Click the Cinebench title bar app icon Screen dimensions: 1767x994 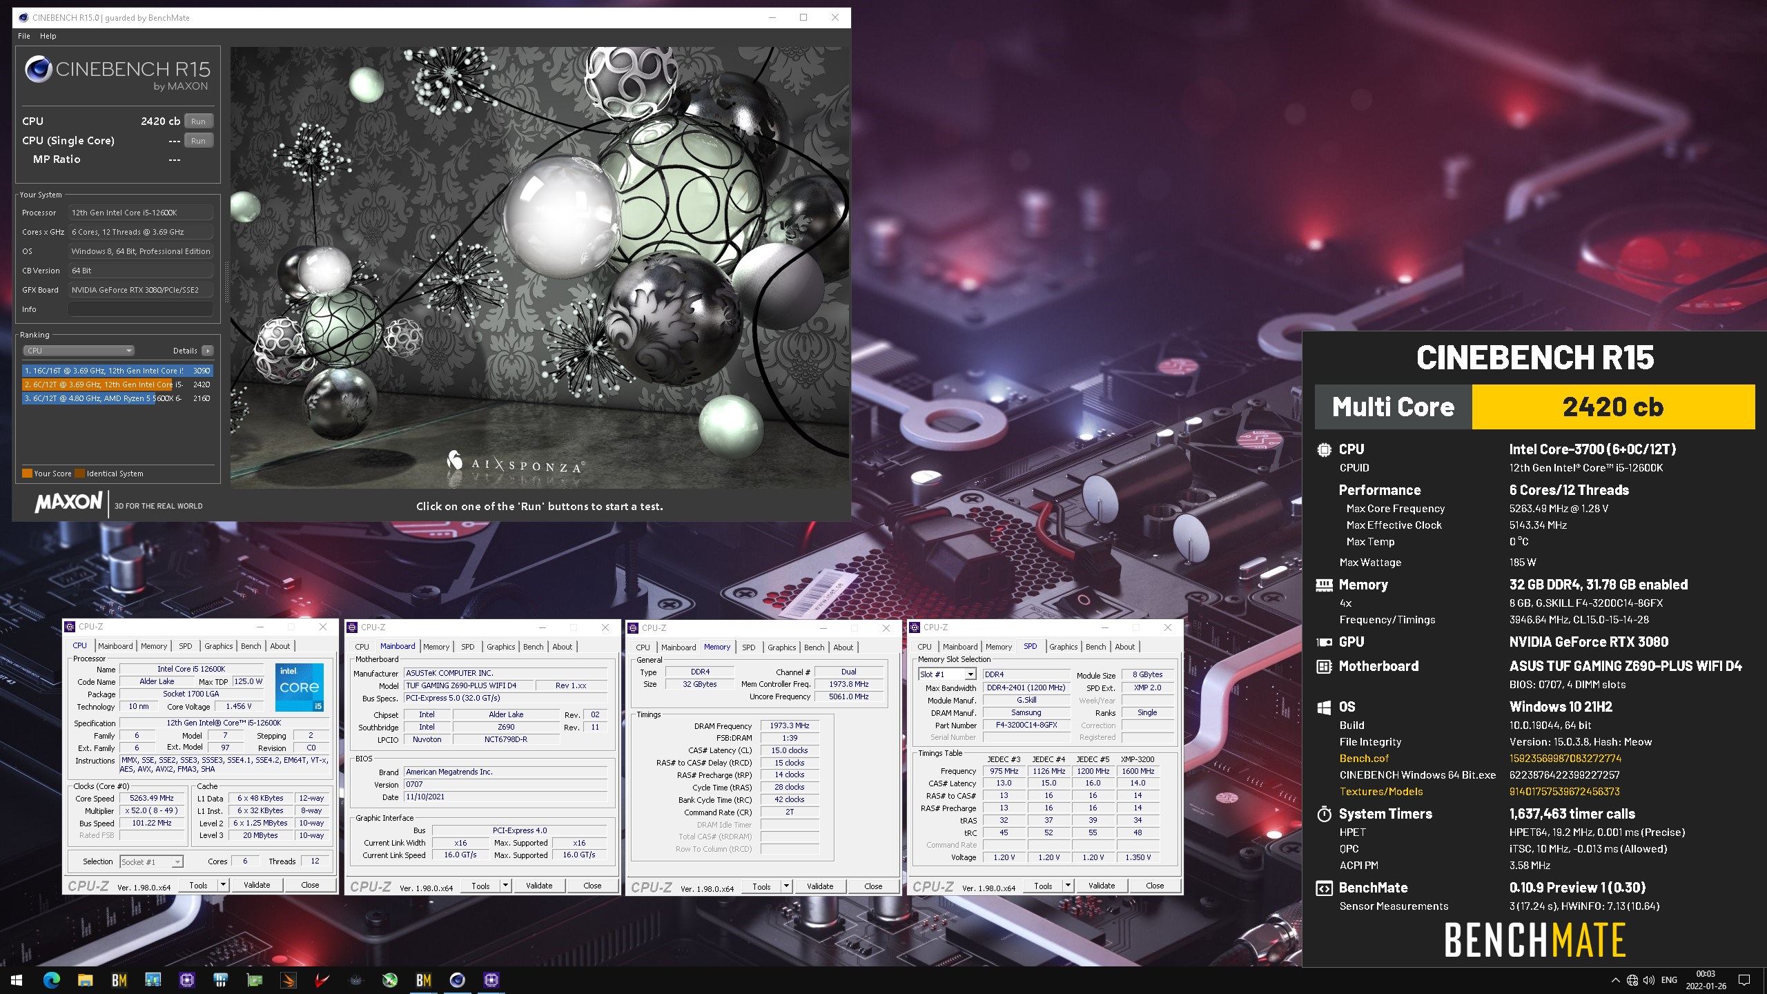point(24,17)
